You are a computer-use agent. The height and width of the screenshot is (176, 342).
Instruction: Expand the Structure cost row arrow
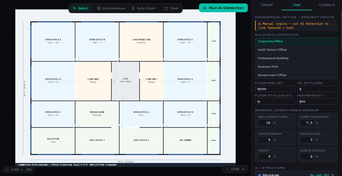click(x=333, y=175)
